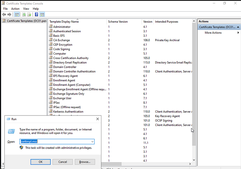The height and width of the screenshot is (169, 241).
Task: Open the File menu
Action: coord(6,9)
